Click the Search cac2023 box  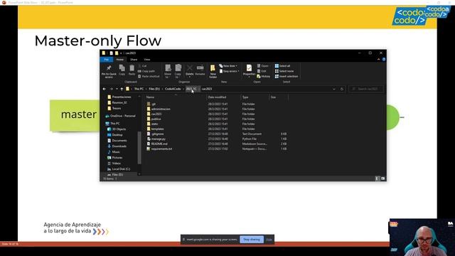click(x=366, y=89)
